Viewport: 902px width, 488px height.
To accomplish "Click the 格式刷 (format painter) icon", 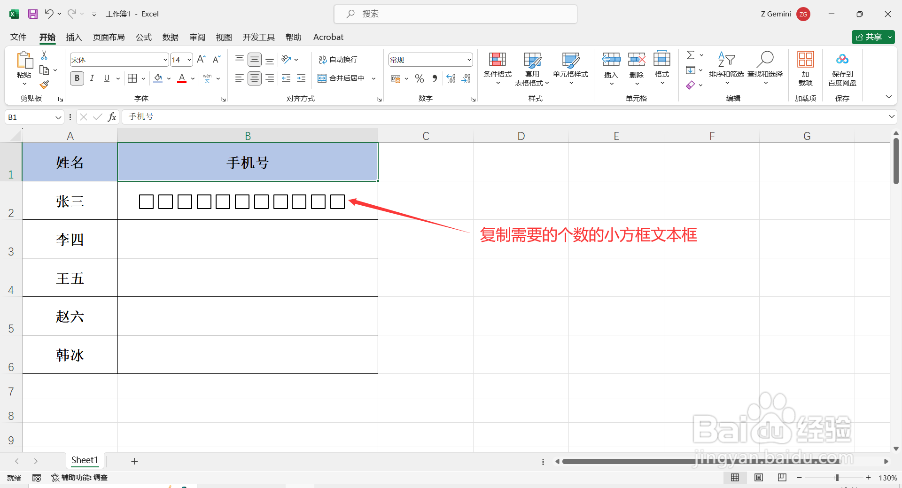I will [x=44, y=85].
